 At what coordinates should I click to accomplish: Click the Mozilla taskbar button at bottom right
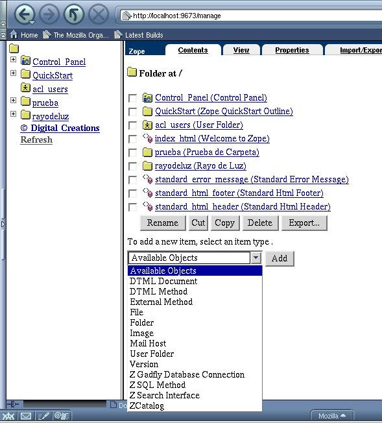pos(332,416)
